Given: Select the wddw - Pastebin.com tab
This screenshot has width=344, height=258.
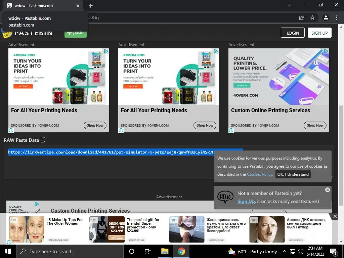Looking at the screenshot, I should pyautogui.click(x=43, y=6).
